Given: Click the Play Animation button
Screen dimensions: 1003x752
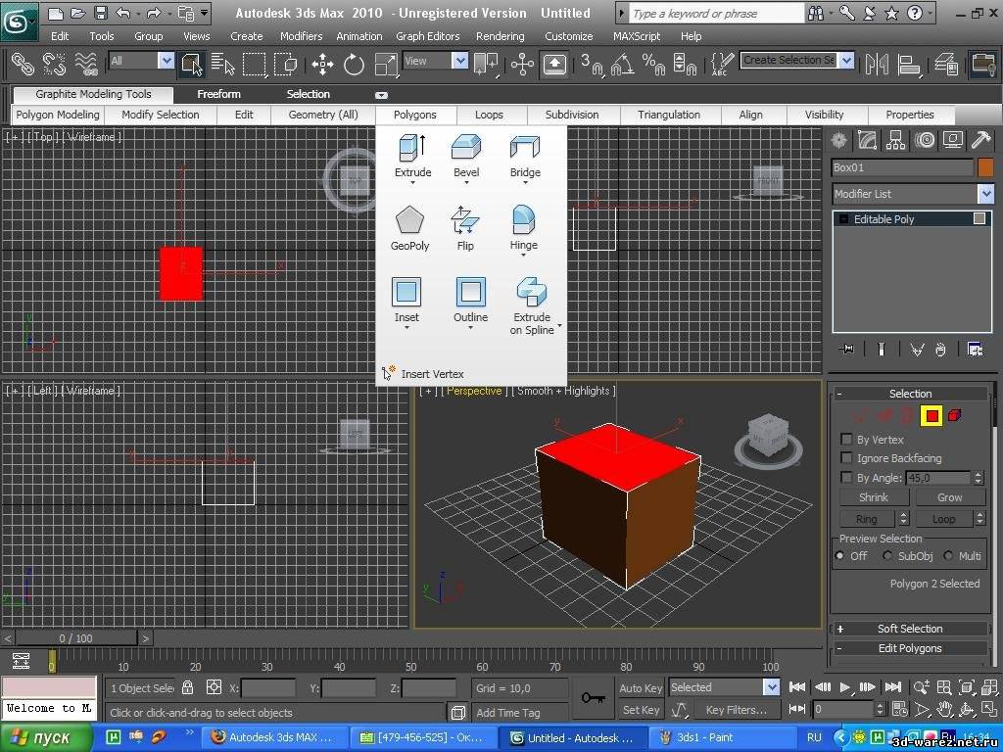Looking at the screenshot, I should click(x=845, y=686).
